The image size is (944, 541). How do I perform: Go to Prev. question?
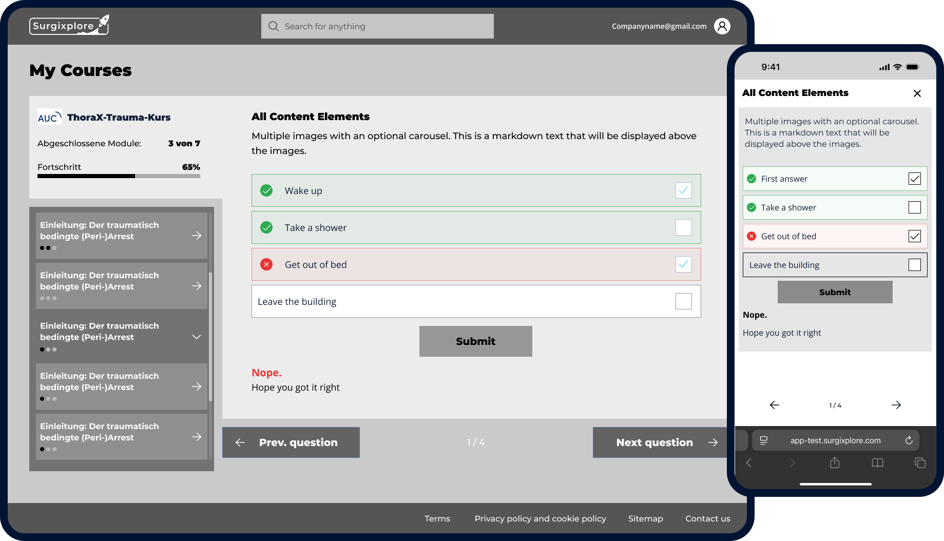tap(291, 442)
